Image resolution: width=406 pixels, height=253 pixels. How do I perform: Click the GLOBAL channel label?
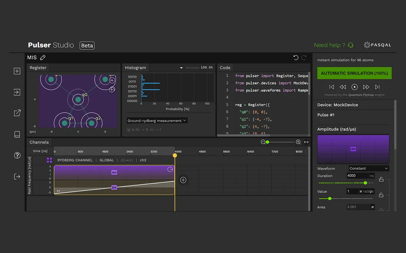click(107, 160)
